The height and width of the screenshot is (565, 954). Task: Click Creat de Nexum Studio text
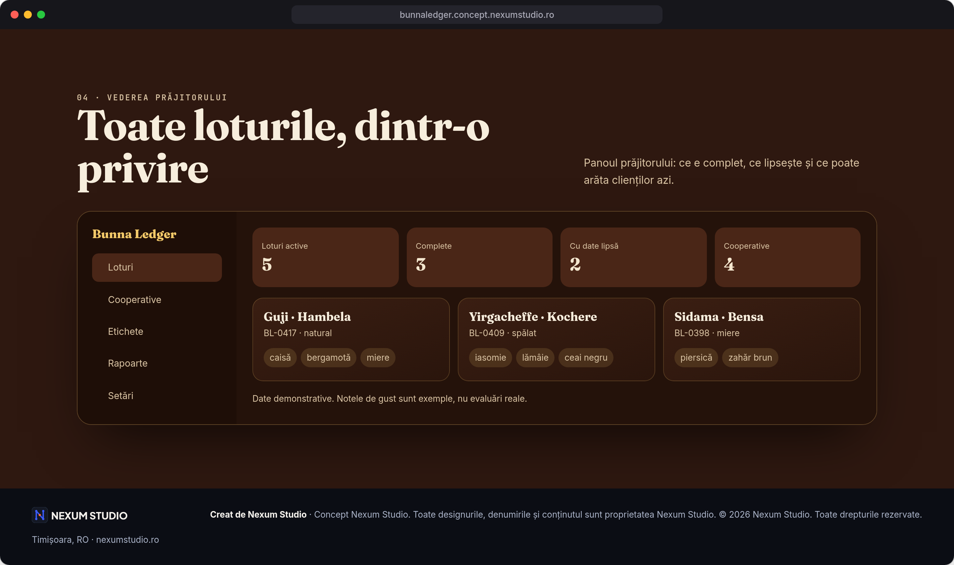tap(258, 514)
